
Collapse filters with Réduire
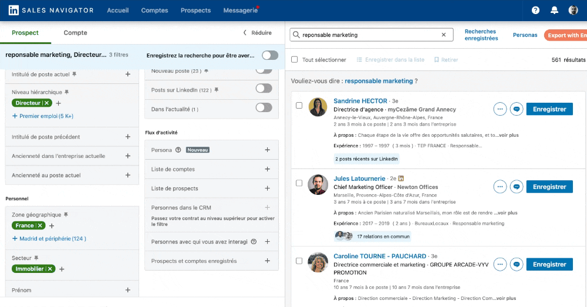(x=258, y=32)
